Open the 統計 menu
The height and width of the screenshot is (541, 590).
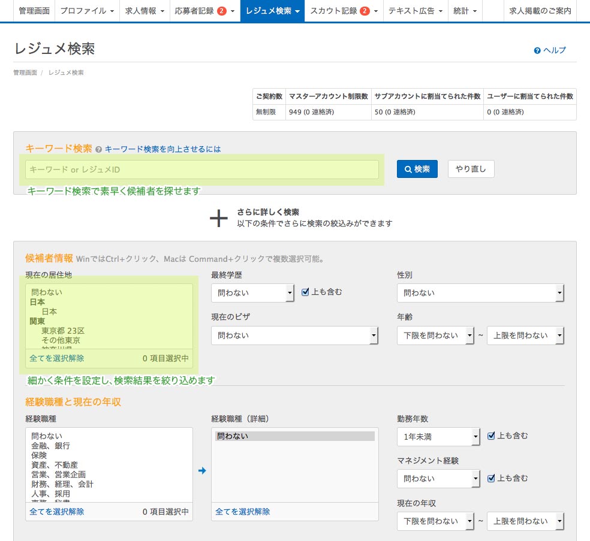(465, 11)
